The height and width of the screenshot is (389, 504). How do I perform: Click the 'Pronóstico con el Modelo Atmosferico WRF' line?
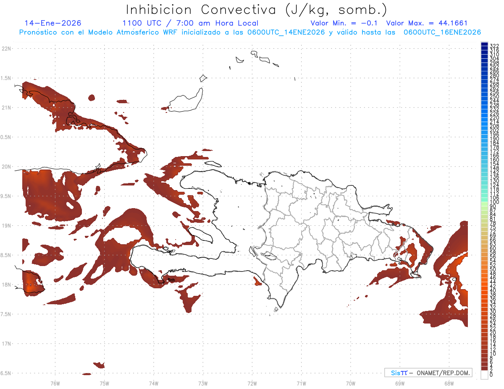pos(250,32)
